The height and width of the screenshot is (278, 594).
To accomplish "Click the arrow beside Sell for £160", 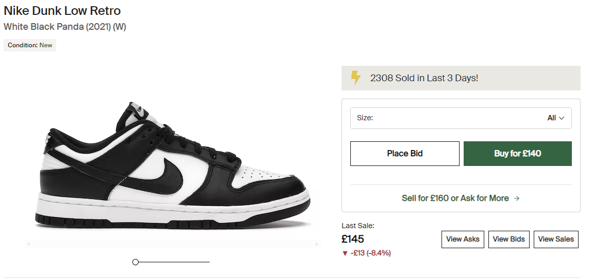I will coord(517,198).
